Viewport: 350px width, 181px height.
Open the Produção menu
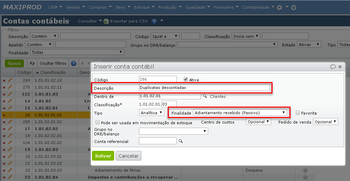[x=170, y=7]
